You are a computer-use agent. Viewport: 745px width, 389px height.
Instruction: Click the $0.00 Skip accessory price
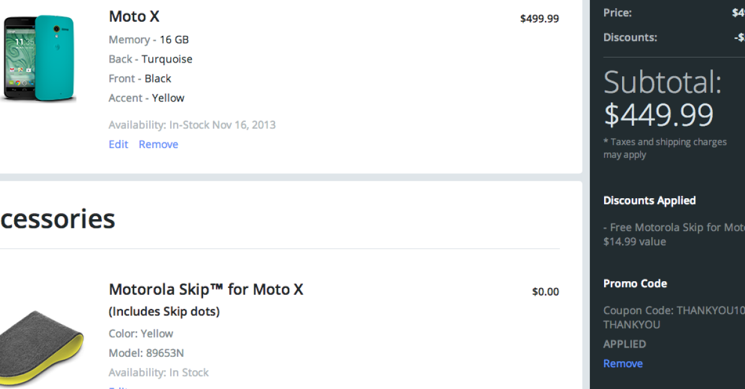(x=545, y=292)
